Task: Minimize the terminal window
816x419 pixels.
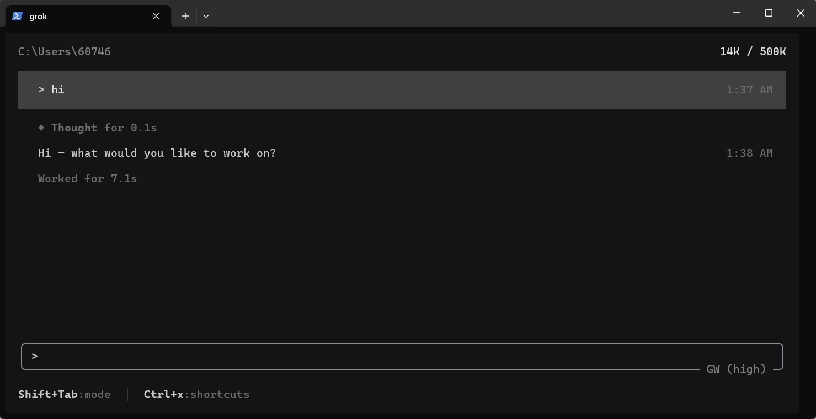Action: [737, 13]
